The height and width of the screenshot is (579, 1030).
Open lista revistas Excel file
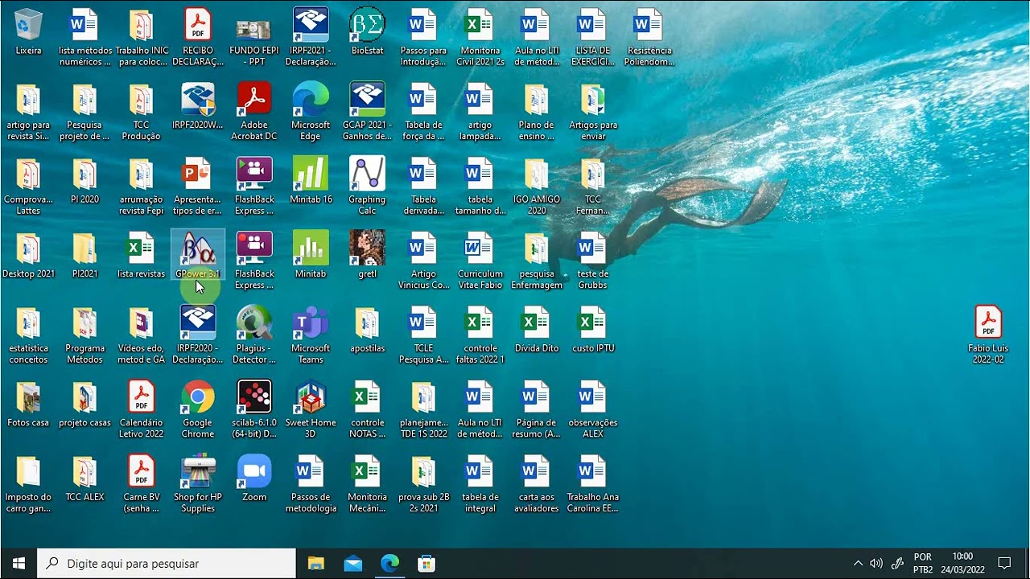142,255
